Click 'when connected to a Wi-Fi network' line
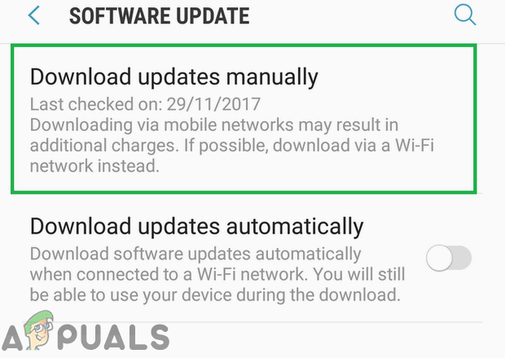The height and width of the screenshot is (358, 505). tap(166, 274)
